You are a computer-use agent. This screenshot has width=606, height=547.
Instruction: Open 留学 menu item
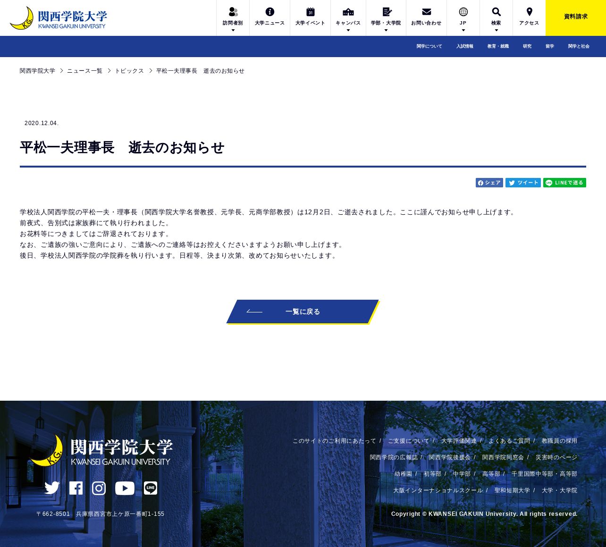click(x=550, y=46)
